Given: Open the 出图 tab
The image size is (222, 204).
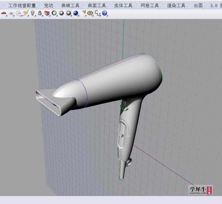Looking at the screenshot, I should pyautogui.click(x=198, y=6).
